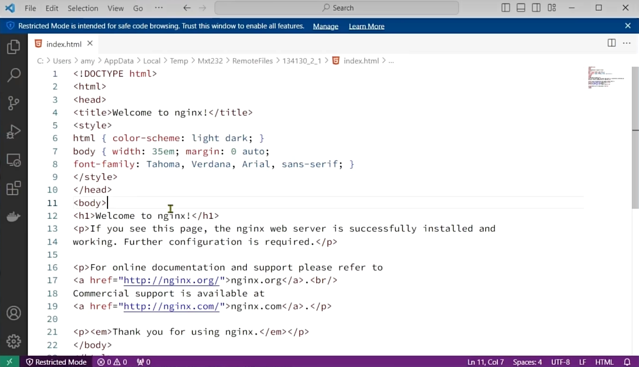Open the Docker view in activity bar
The height and width of the screenshot is (367, 639).
click(x=14, y=217)
